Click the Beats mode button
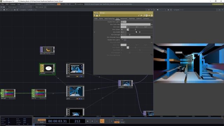Screen dimensions: 224x126 (x=42, y=122)
